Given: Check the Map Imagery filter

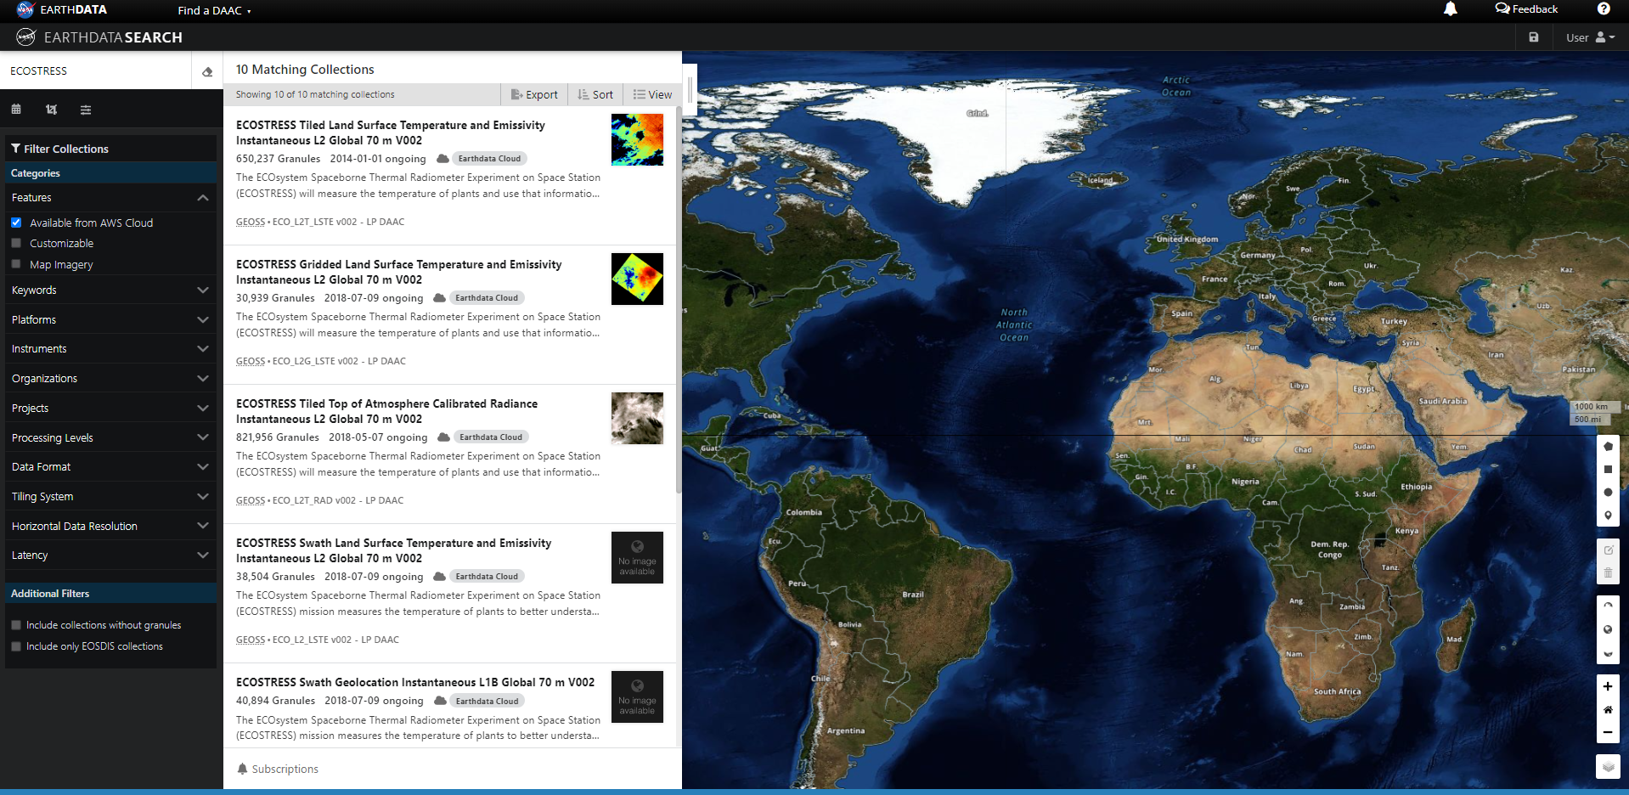Looking at the screenshot, I should (x=16, y=264).
